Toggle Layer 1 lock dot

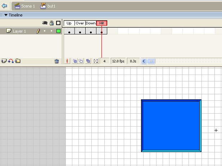click(x=51, y=31)
